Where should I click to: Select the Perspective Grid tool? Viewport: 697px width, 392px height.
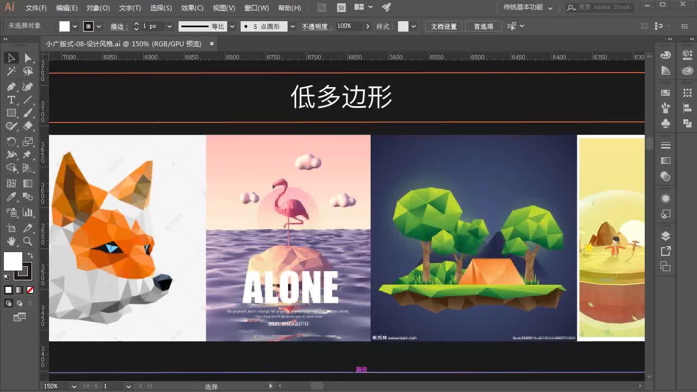pyautogui.click(x=28, y=168)
